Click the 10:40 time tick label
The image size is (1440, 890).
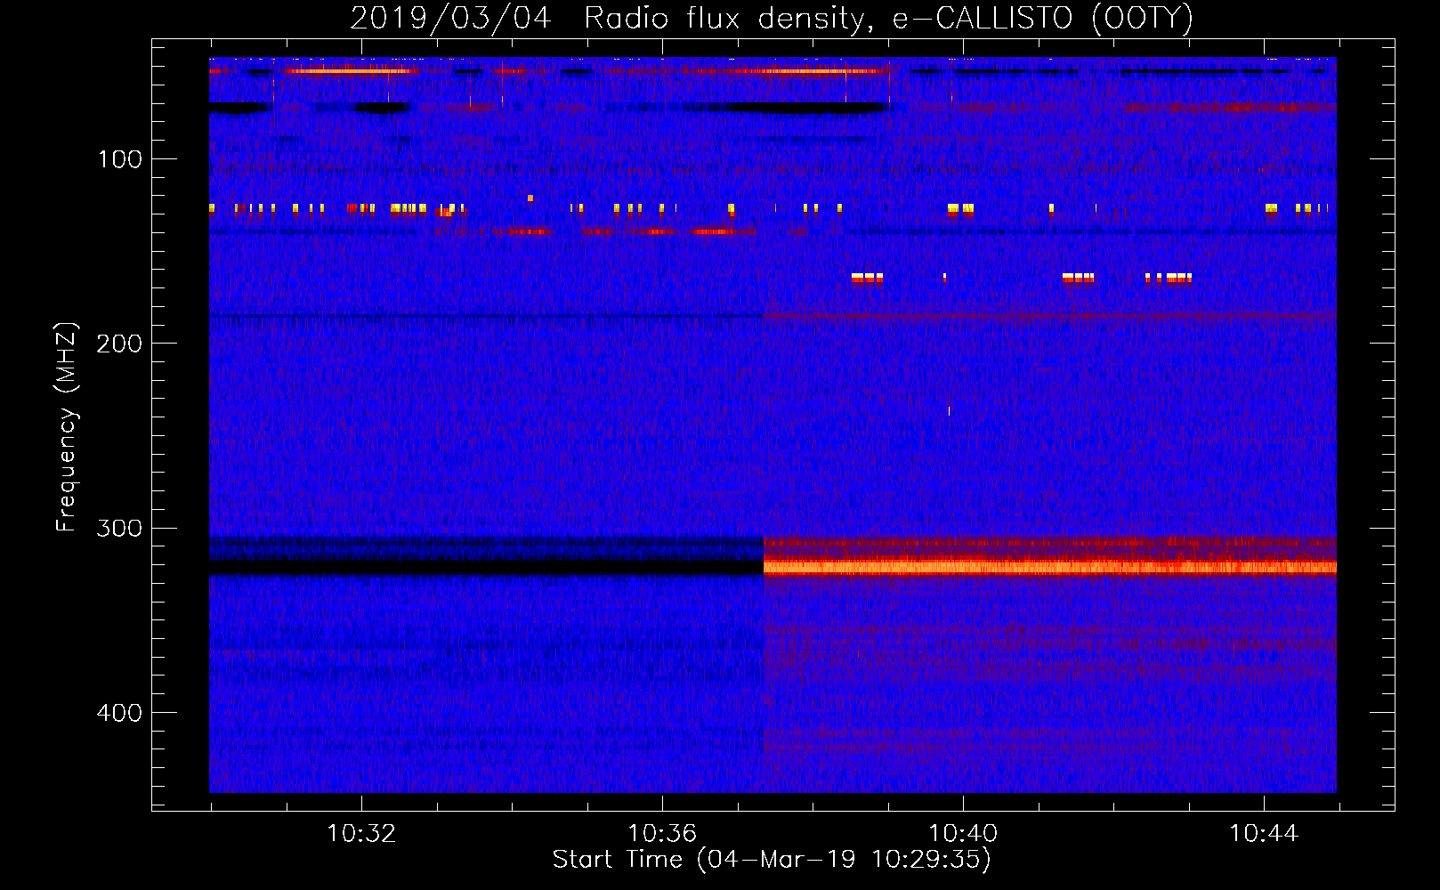(963, 834)
